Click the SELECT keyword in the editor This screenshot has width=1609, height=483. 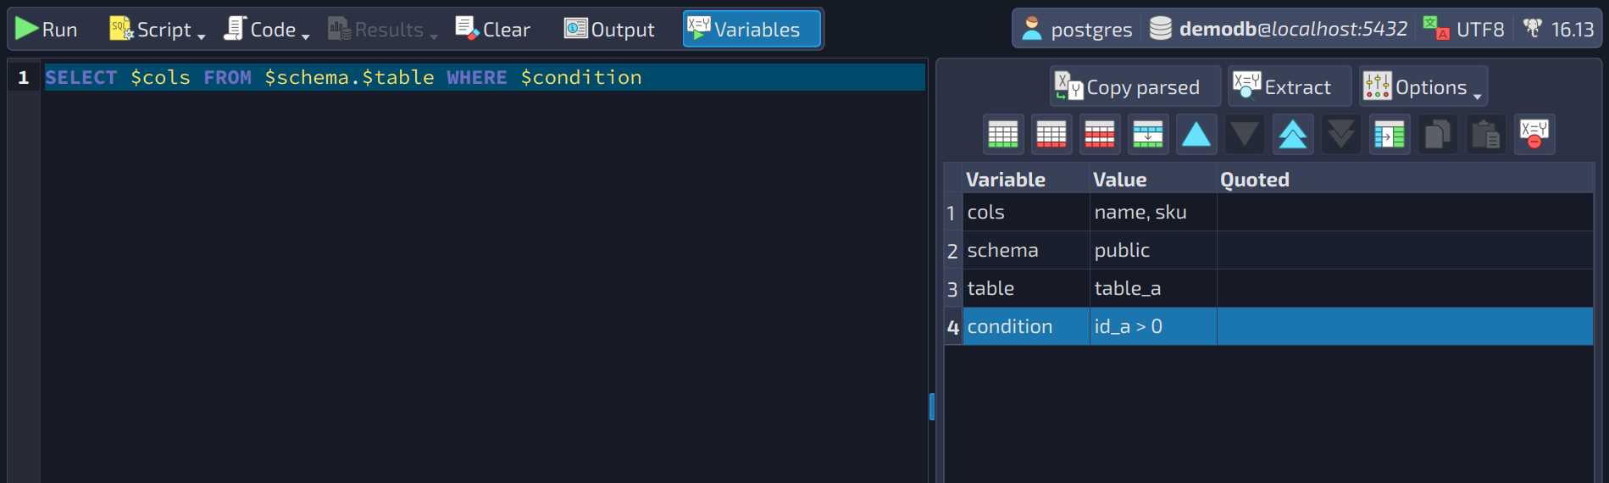click(81, 77)
